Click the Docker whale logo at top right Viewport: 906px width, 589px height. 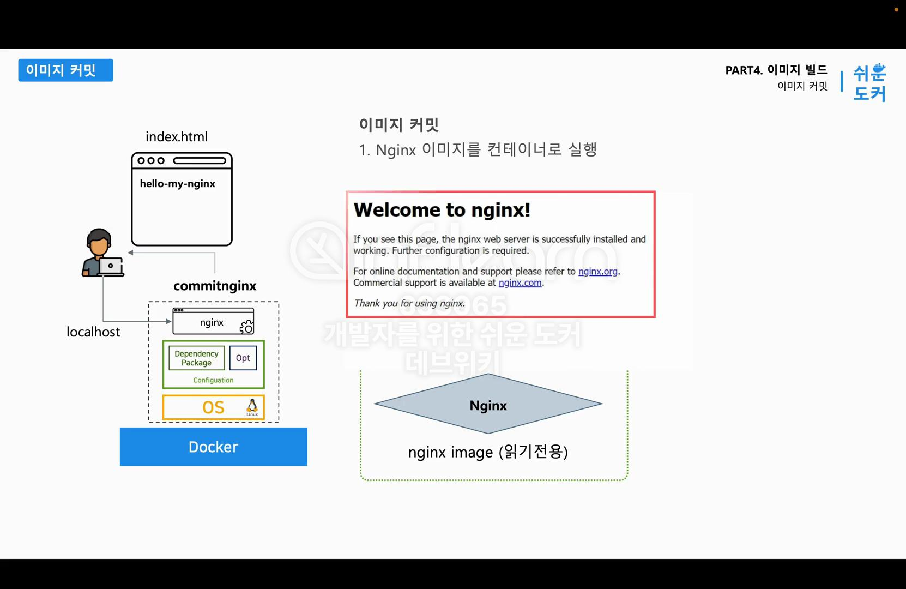pos(879,69)
